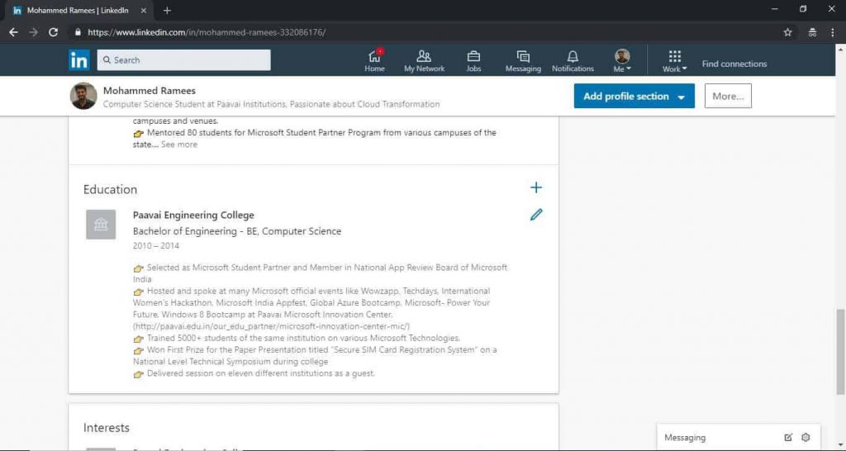The height and width of the screenshot is (451, 846).
Task: Add new education with plus icon
Action: (535, 188)
